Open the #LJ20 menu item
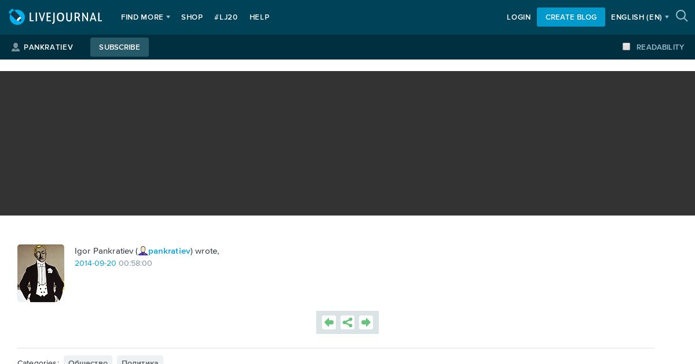 (226, 17)
